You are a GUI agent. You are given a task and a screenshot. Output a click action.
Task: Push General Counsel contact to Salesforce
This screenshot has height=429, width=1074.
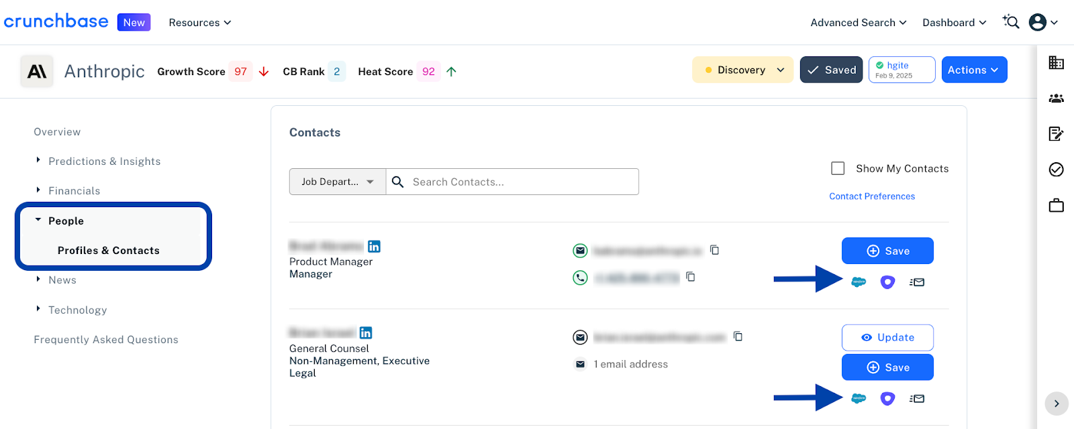[x=859, y=398]
